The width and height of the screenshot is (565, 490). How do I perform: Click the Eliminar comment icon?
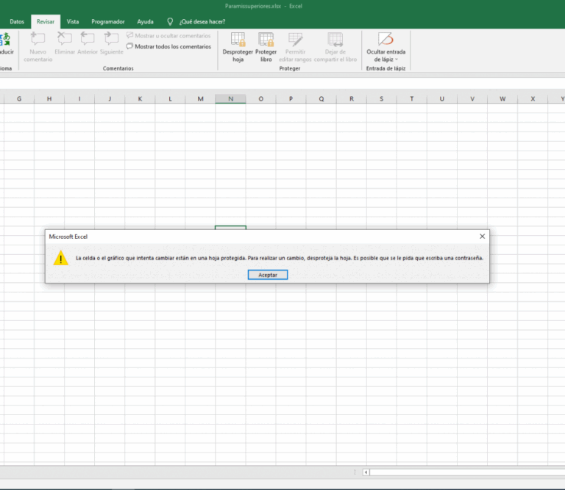[x=65, y=40]
